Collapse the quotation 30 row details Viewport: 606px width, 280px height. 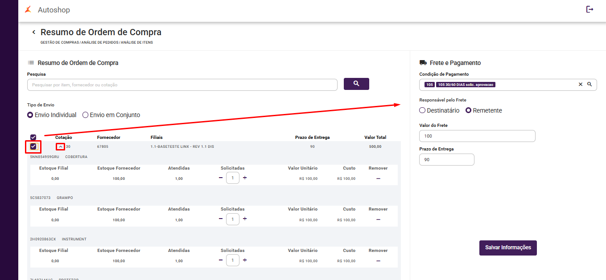click(x=60, y=146)
